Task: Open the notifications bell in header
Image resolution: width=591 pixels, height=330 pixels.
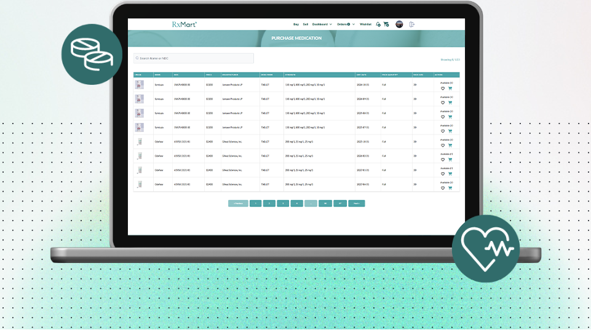Action: [378, 25]
